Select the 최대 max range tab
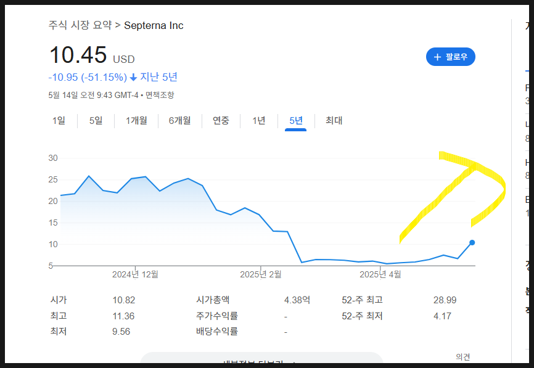Screen dimensions: 534x368 click(x=334, y=121)
